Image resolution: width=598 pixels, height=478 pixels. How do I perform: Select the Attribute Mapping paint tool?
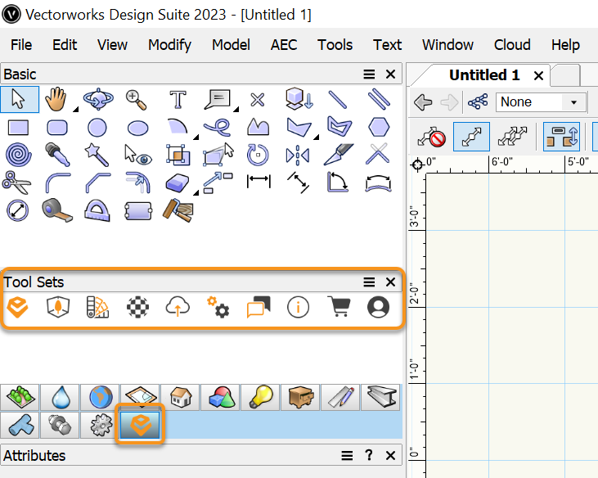pos(178,210)
